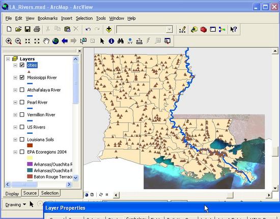Open the Selection menu
The height and width of the screenshot is (219, 280).
click(x=84, y=18)
